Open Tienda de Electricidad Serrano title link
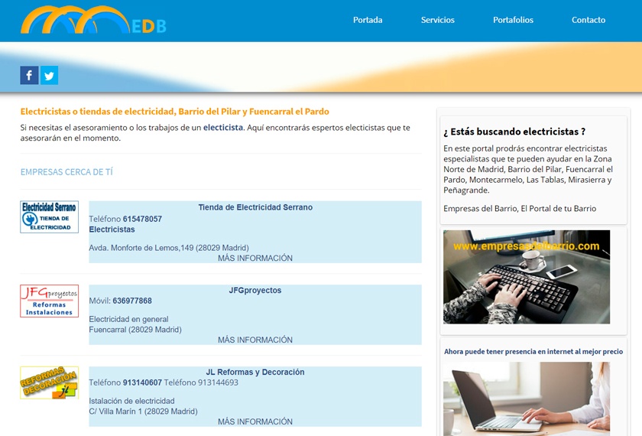 click(255, 207)
